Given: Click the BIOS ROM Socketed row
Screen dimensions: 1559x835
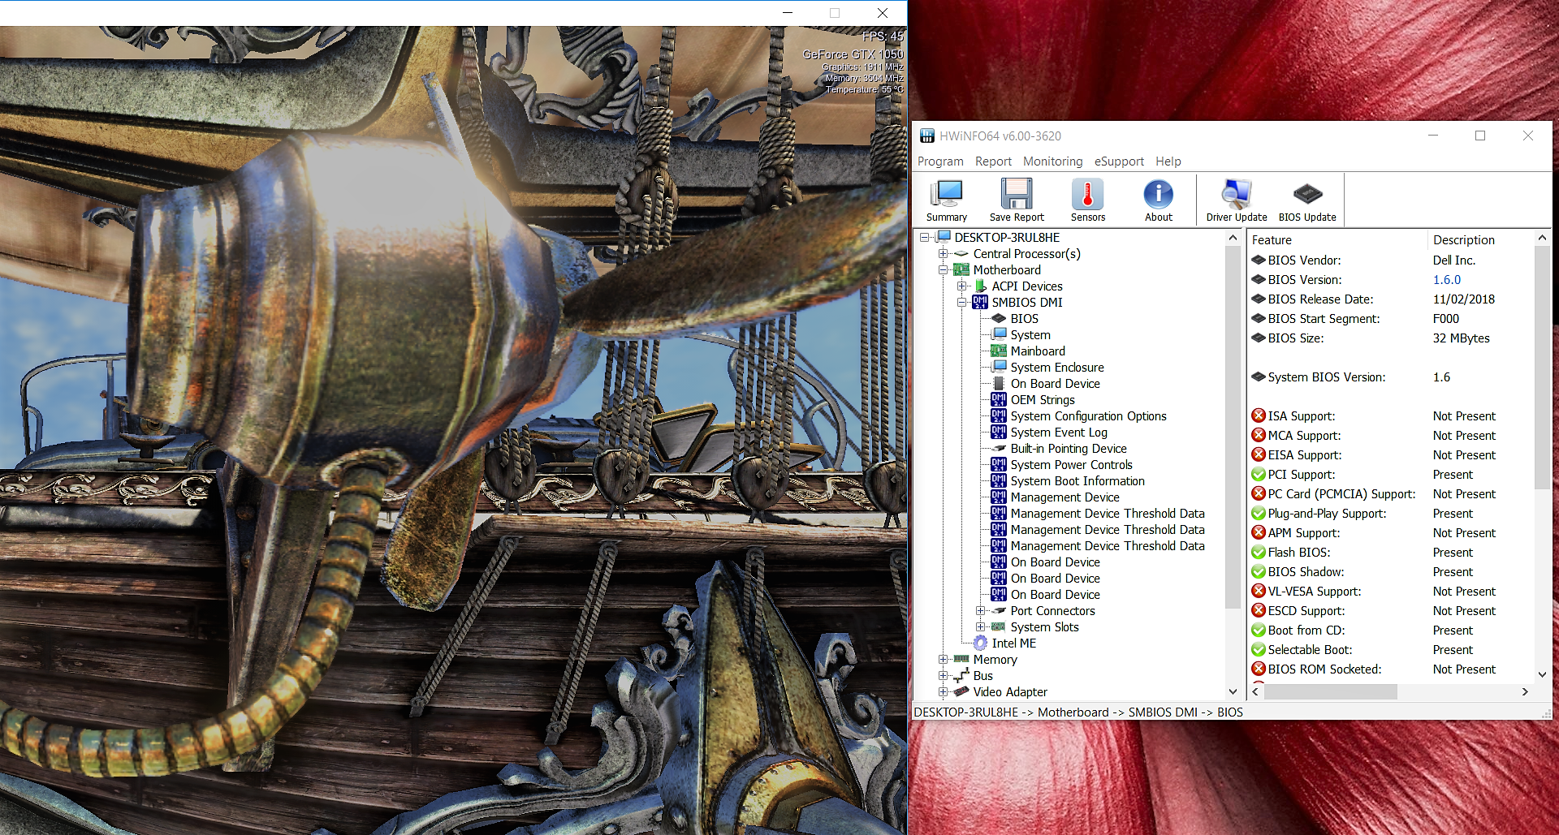Looking at the screenshot, I should 1391,669.
